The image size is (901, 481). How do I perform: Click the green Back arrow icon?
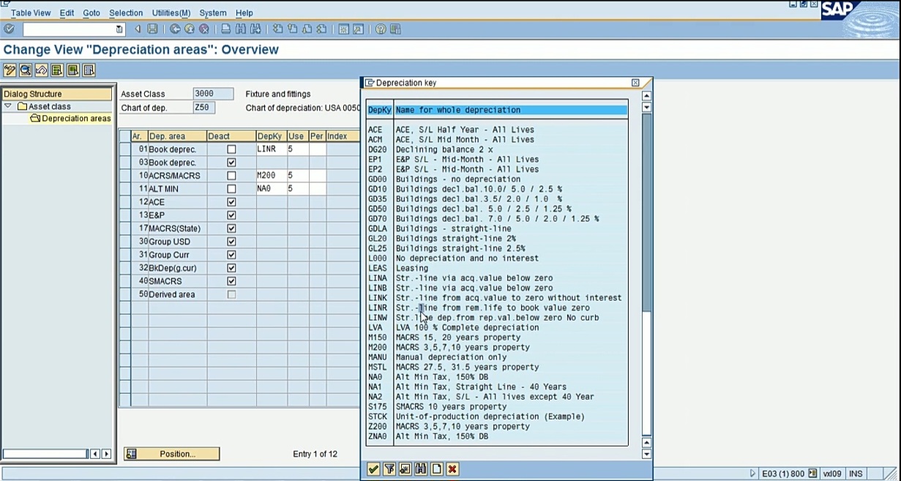coord(175,29)
